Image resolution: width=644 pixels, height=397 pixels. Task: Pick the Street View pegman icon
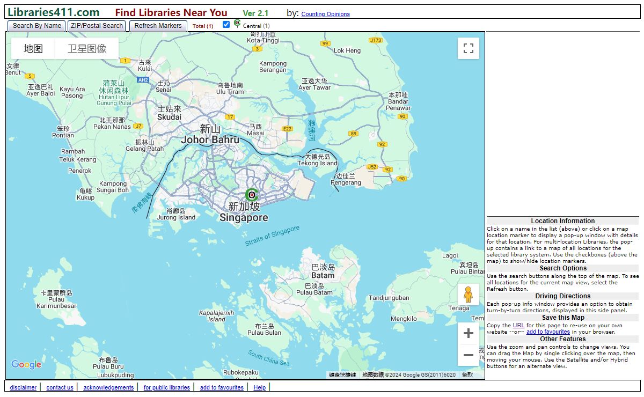(x=469, y=295)
